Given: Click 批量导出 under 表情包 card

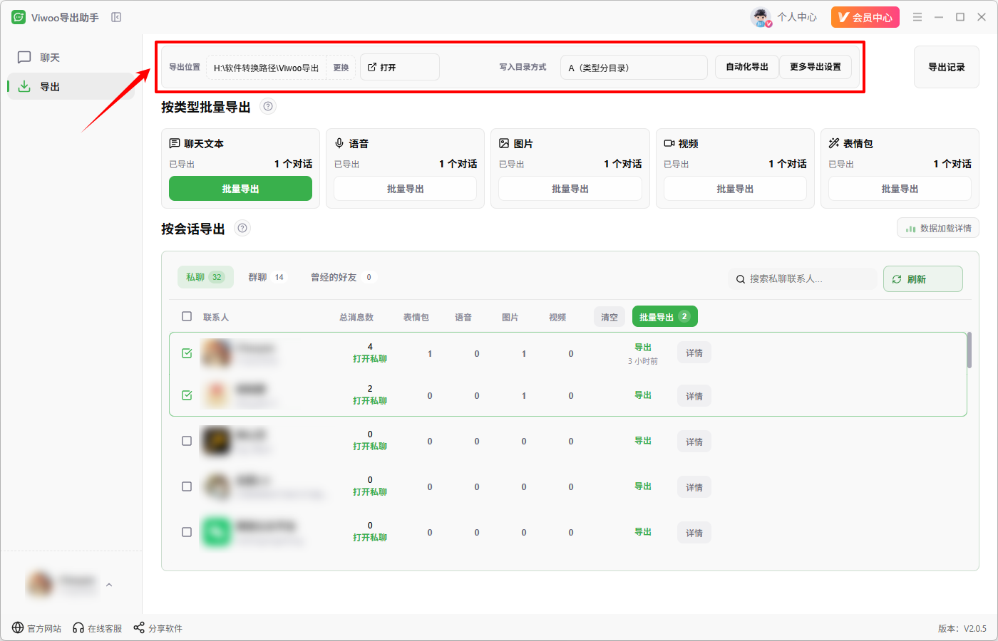Looking at the screenshot, I should tap(900, 189).
